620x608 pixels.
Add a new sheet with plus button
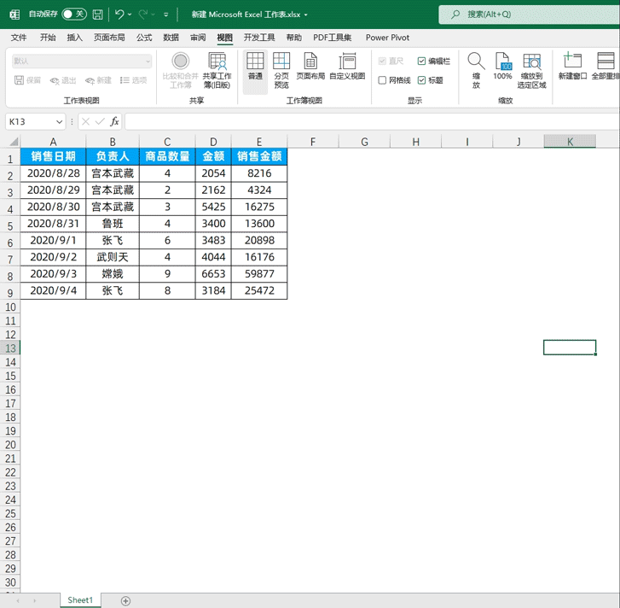tap(125, 601)
